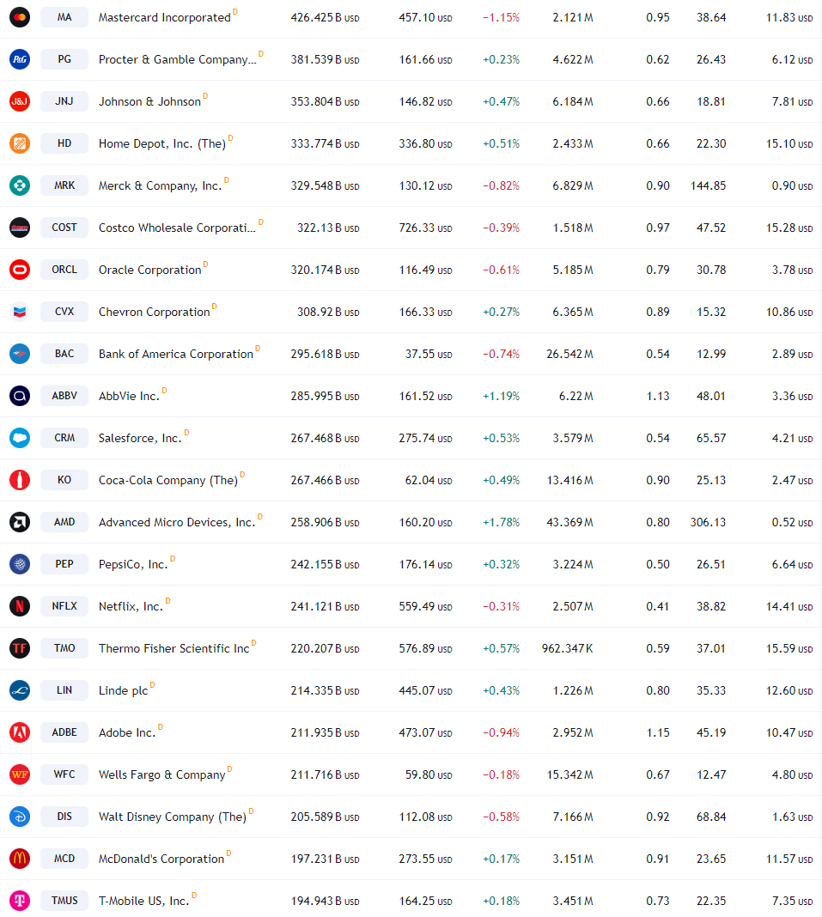Open the Walt Disney Company (The) link
Image resolution: width=822 pixels, height=917 pixels.
coord(172,817)
